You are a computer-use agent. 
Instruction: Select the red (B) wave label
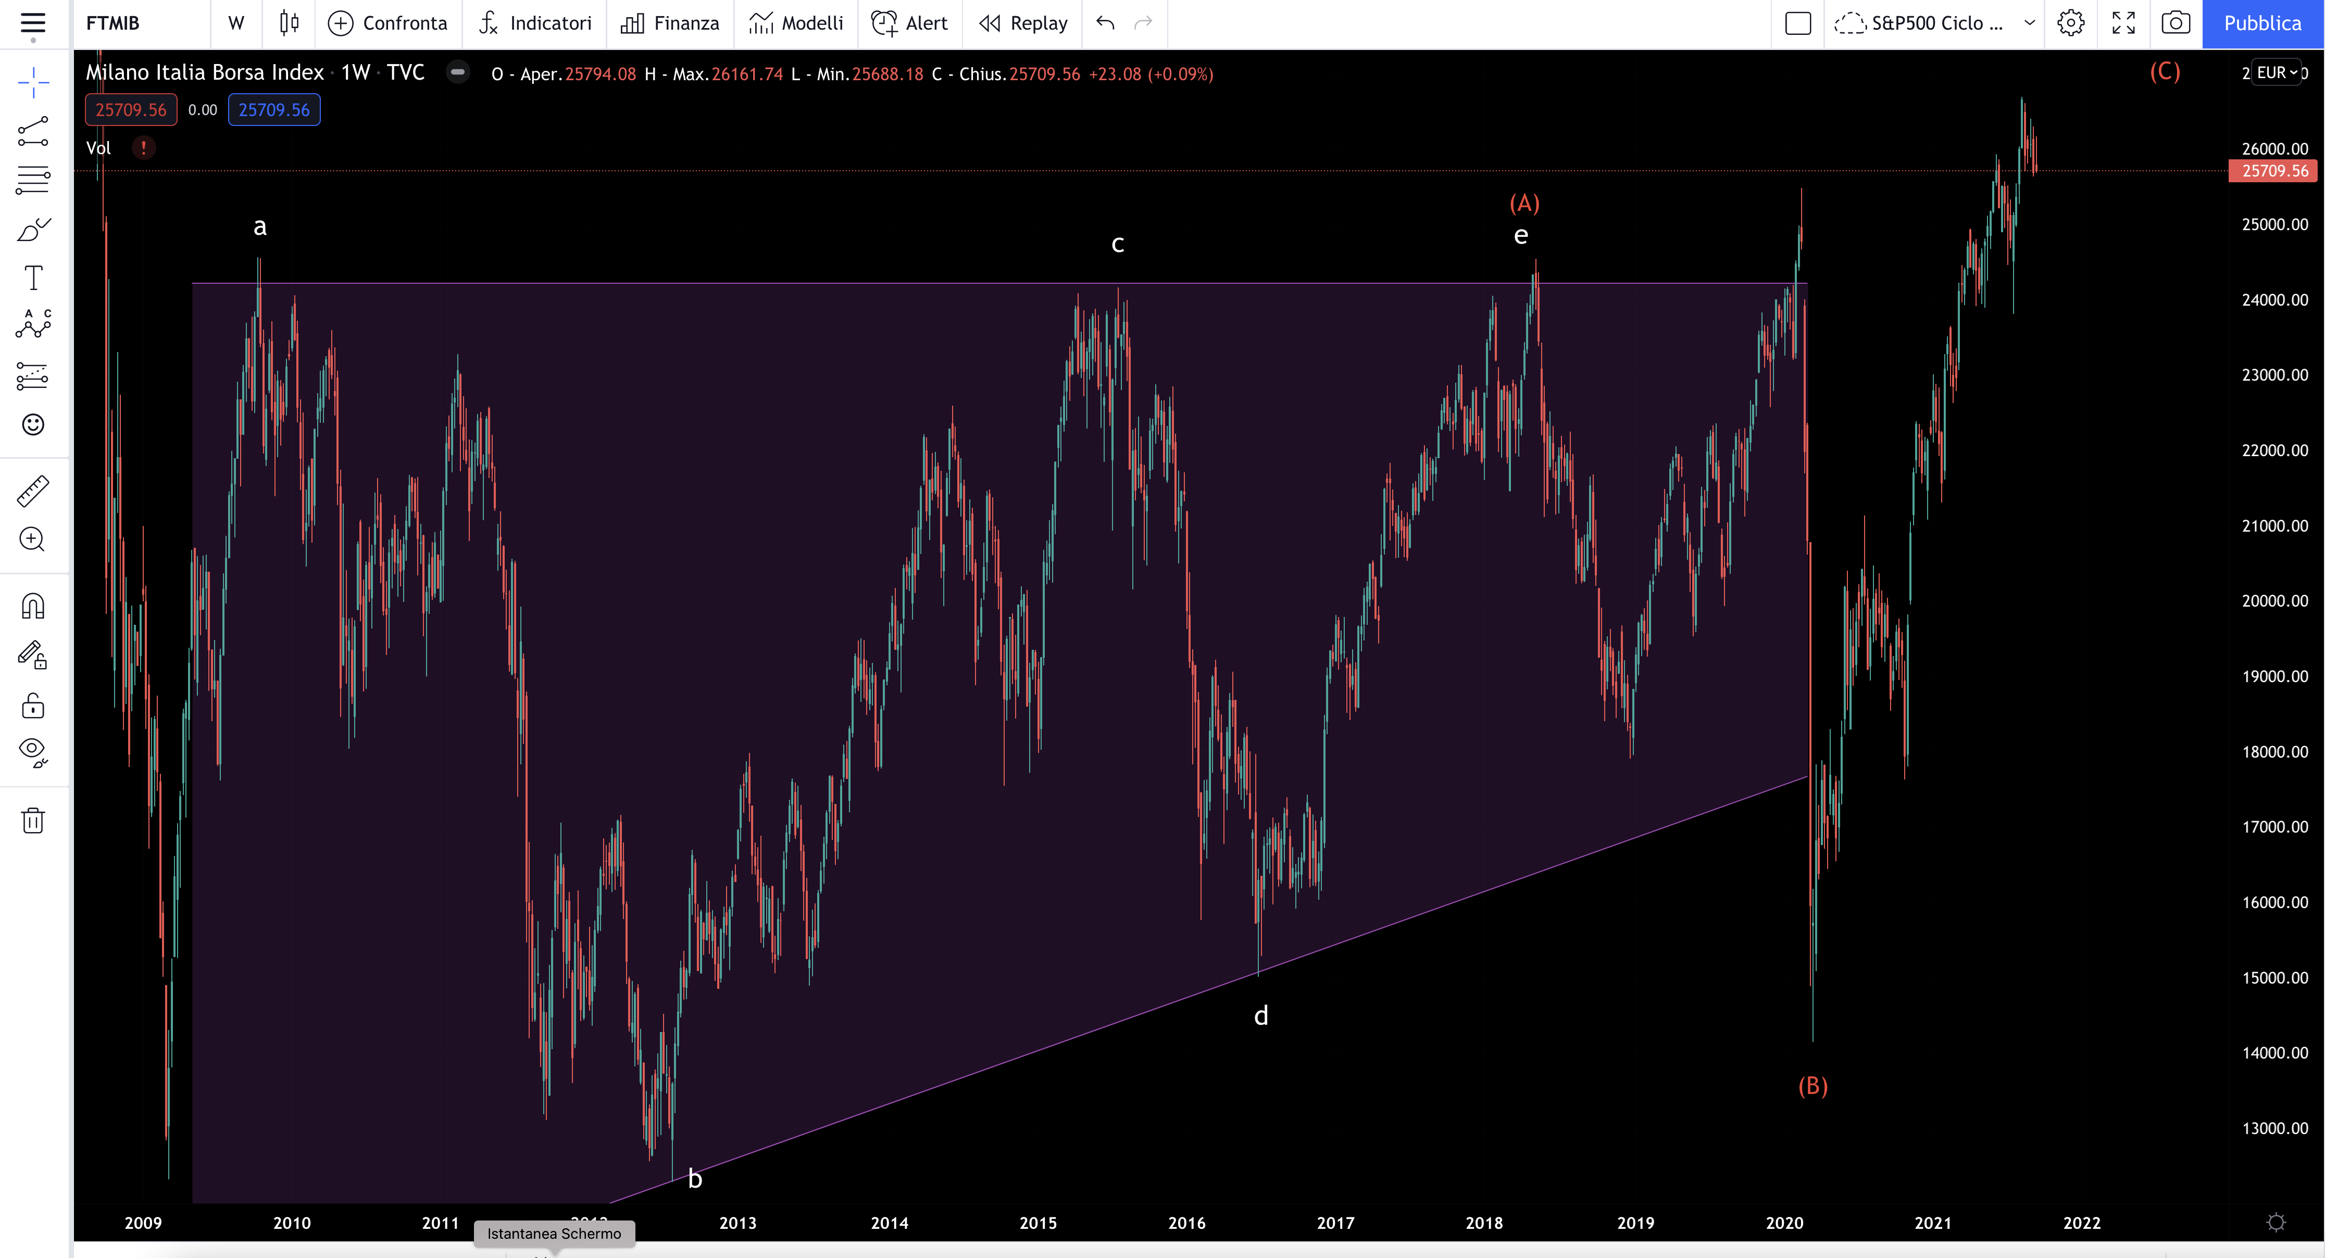coord(1813,1085)
